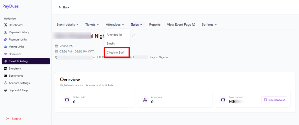The image size is (299, 125).
Task: Go Back using the back arrow link
Action: (64, 7)
